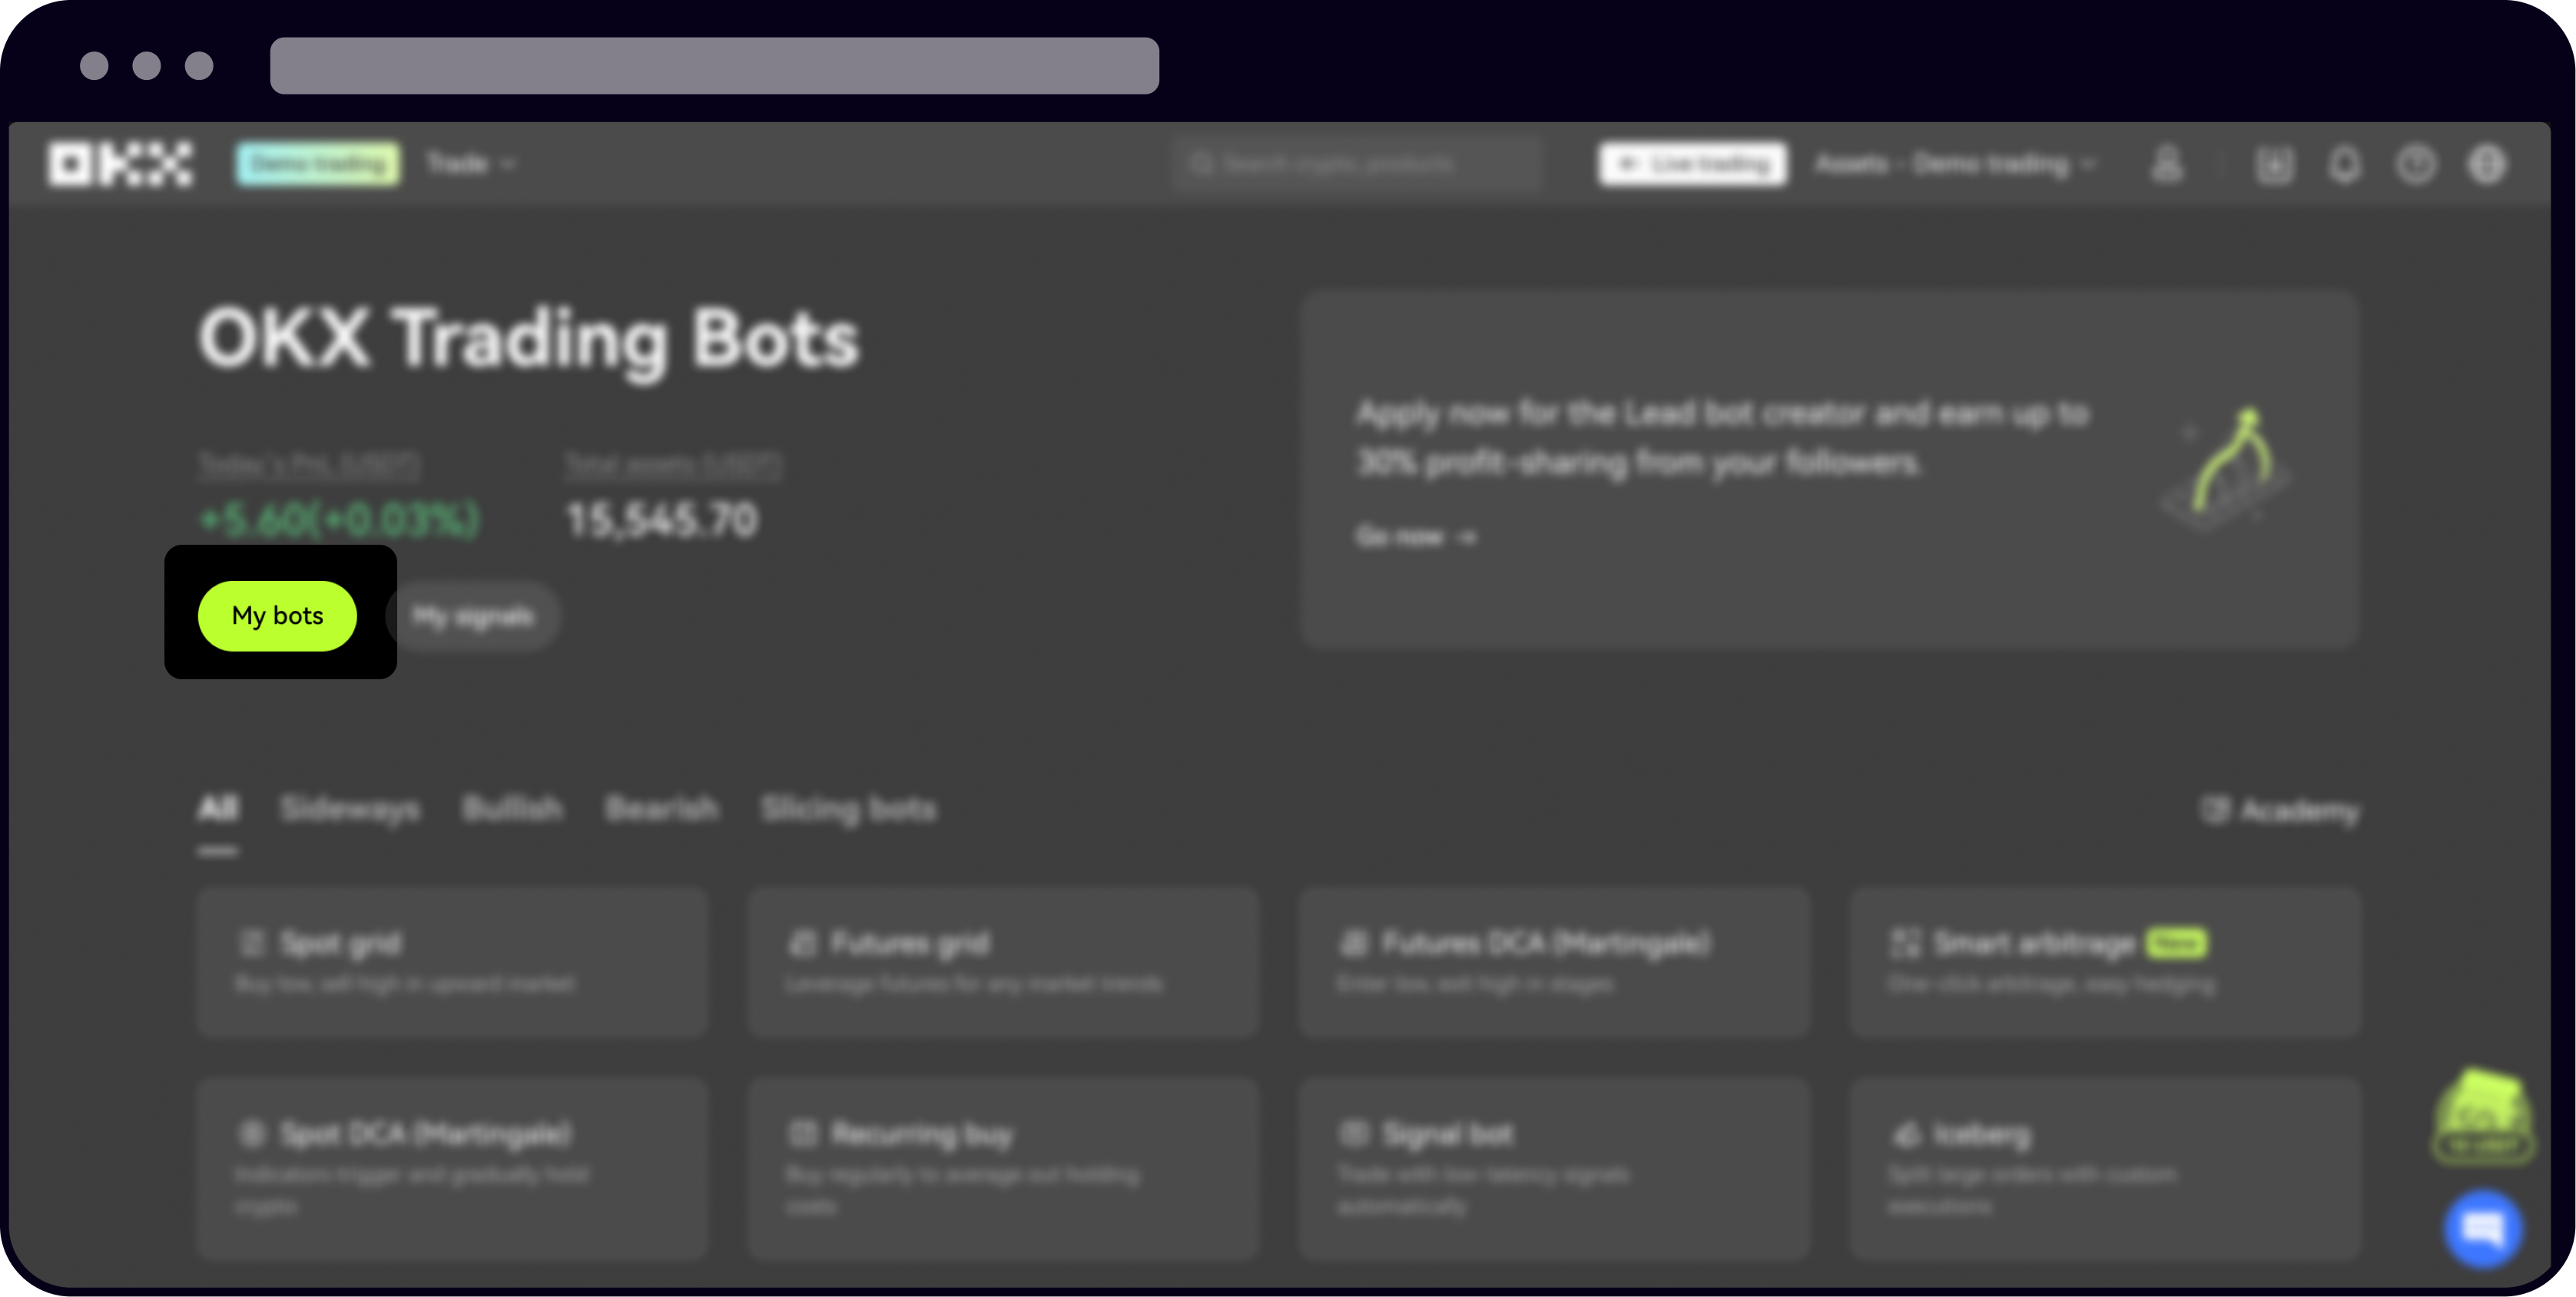
Task: Click the app download icon in header
Action: [2274, 164]
